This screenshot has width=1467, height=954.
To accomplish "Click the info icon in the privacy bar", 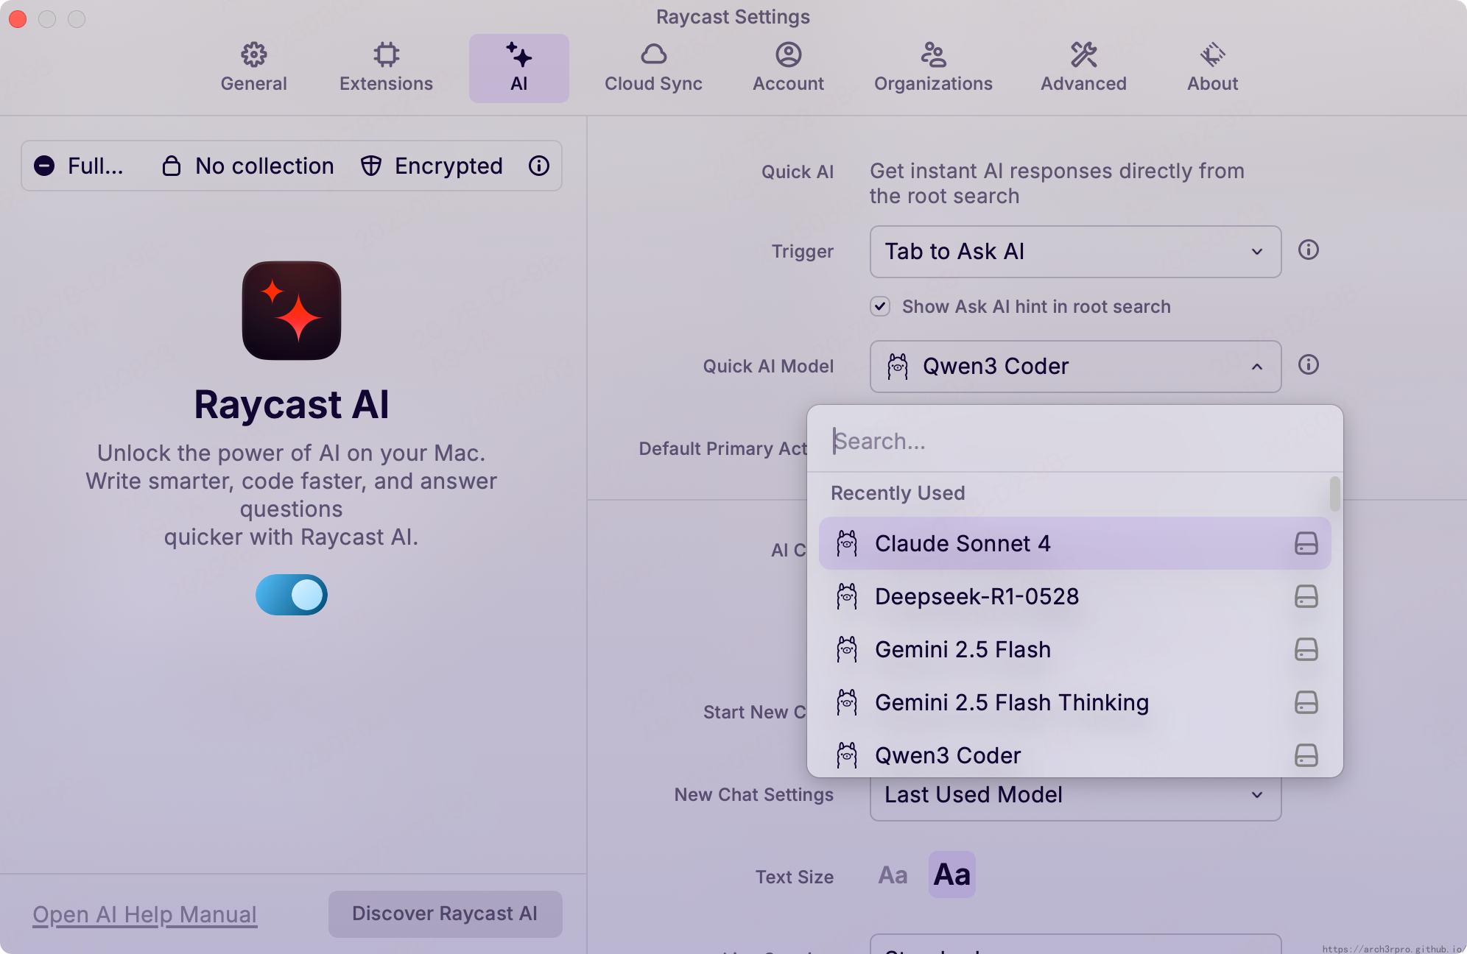I will click(x=538, y=166).
